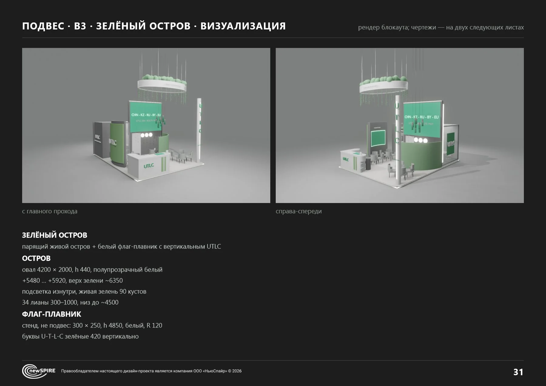Click line 'буквы U-T-L-C зелёные 420 вертикально'
Viewport: 546px width, 386px height.
pos(80,336)
